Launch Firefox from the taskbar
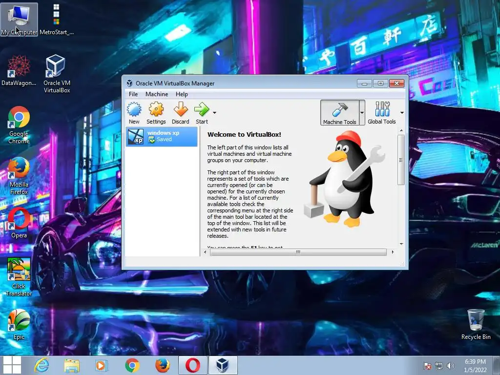This screenshot has height=375, width=500. click(162, 365)
